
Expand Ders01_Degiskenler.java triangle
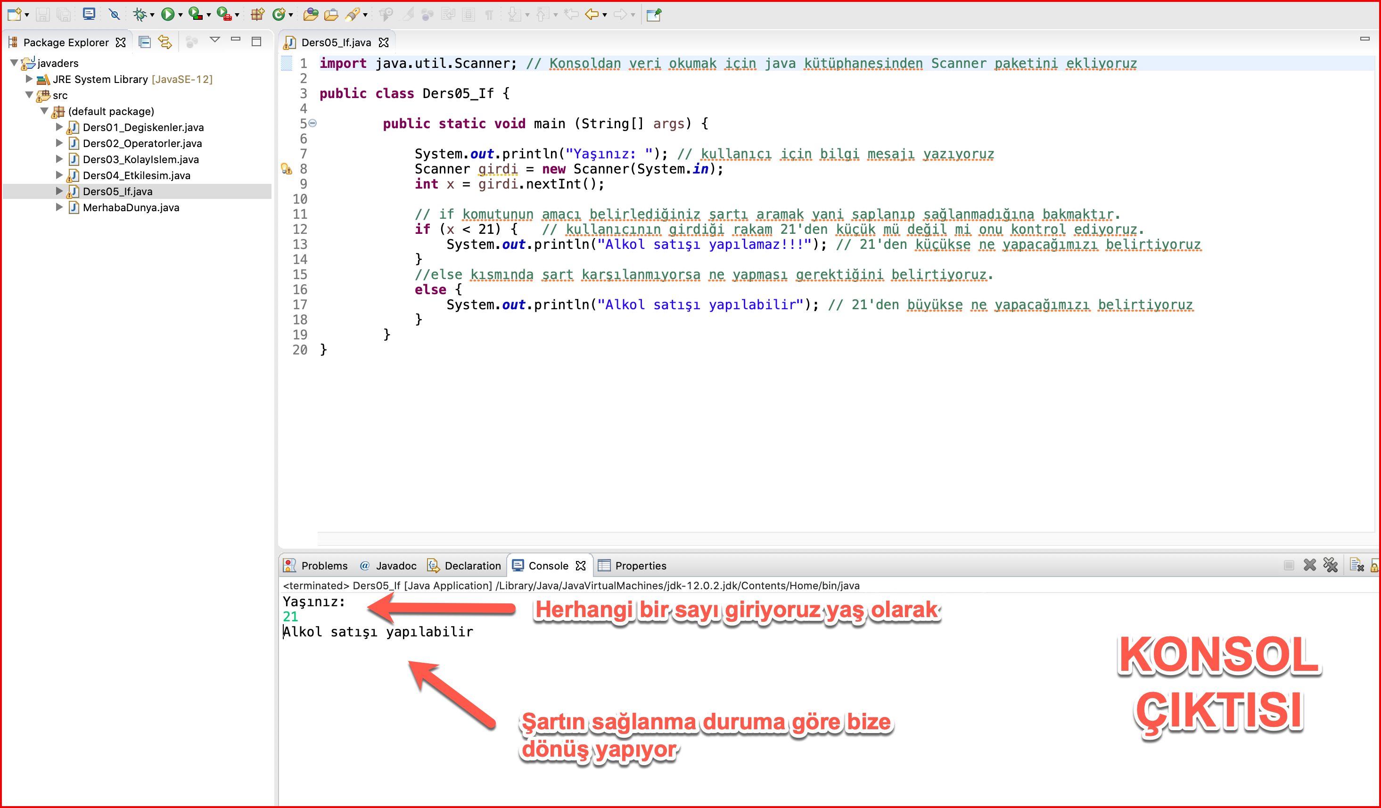[59, 127]
